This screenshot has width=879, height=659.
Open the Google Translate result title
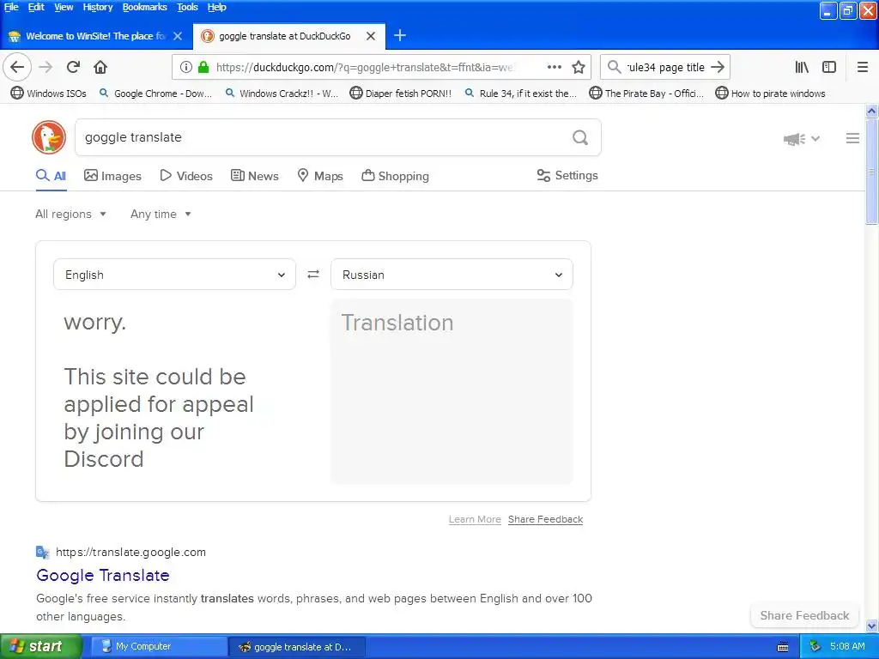tap(103, 576)
